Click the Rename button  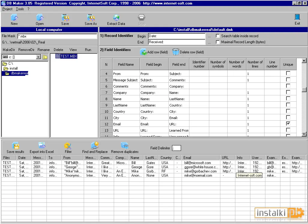click(44, 50)
